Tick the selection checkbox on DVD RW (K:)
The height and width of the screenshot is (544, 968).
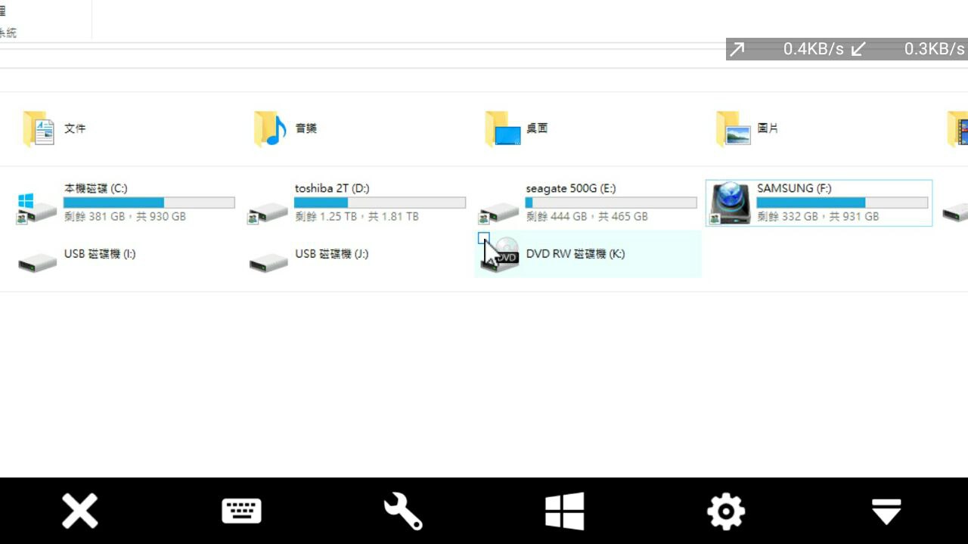pyautogui.click(x=484, y=238)
